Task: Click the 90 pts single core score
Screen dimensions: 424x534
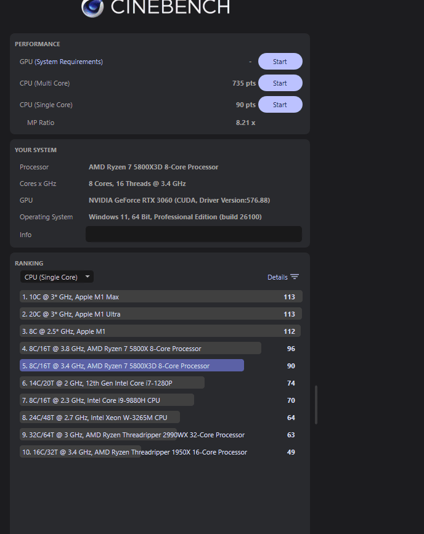Action: coord(245,105)
